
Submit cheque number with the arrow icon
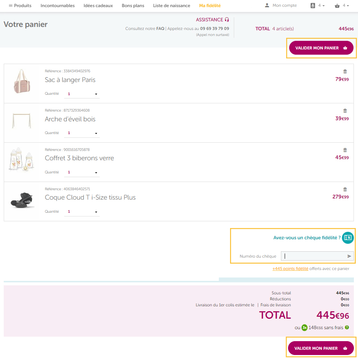coord(349,256)
